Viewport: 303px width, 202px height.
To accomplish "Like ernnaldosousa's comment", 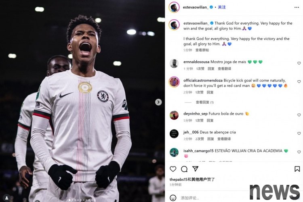I will tap(299, 63).
